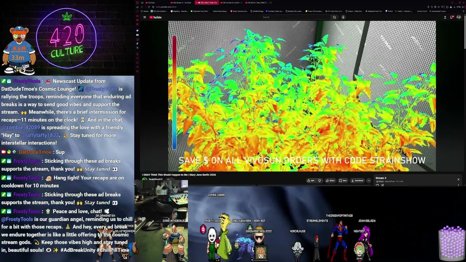Select the I Didn't Think This tab
The image size is (466, 262).
tap(206, 3)
